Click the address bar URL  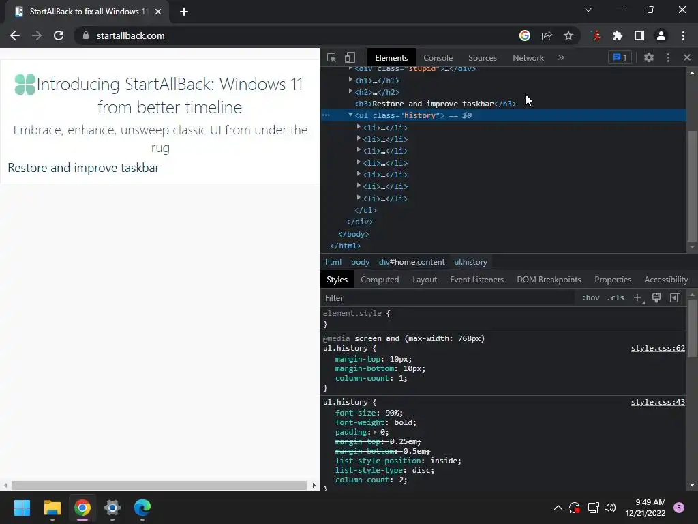pyautogui.click(x=130, y=35)
